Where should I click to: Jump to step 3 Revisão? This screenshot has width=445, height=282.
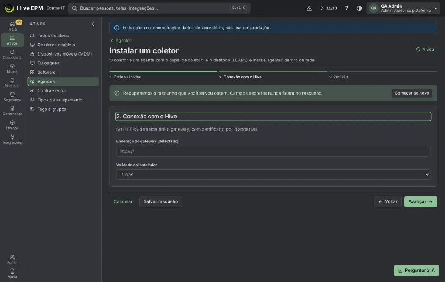(x=383, y=75)
